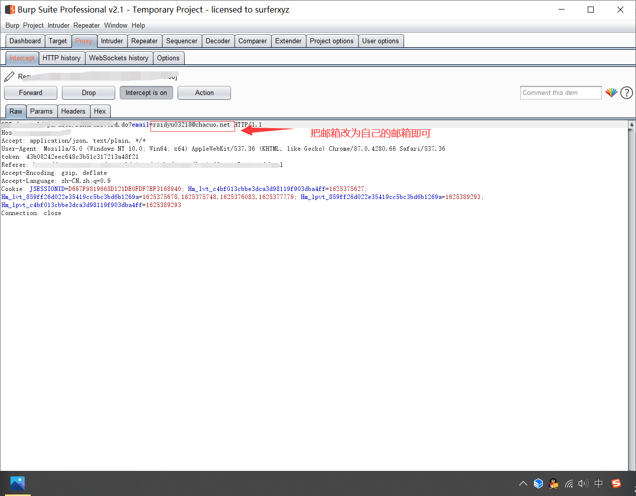Viewport: 636px width, 496px height.
Task: Open the Decoder tab
Action: 218,41
